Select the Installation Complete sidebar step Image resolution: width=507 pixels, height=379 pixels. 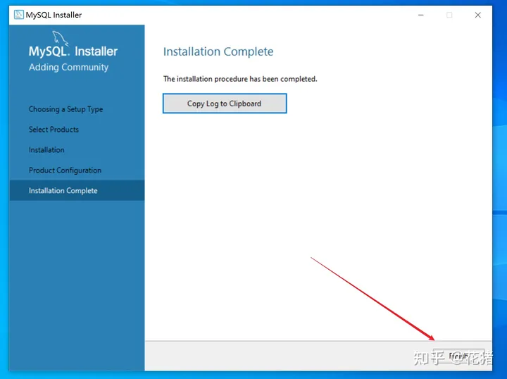pyautogui.click(x=77, y=190)
